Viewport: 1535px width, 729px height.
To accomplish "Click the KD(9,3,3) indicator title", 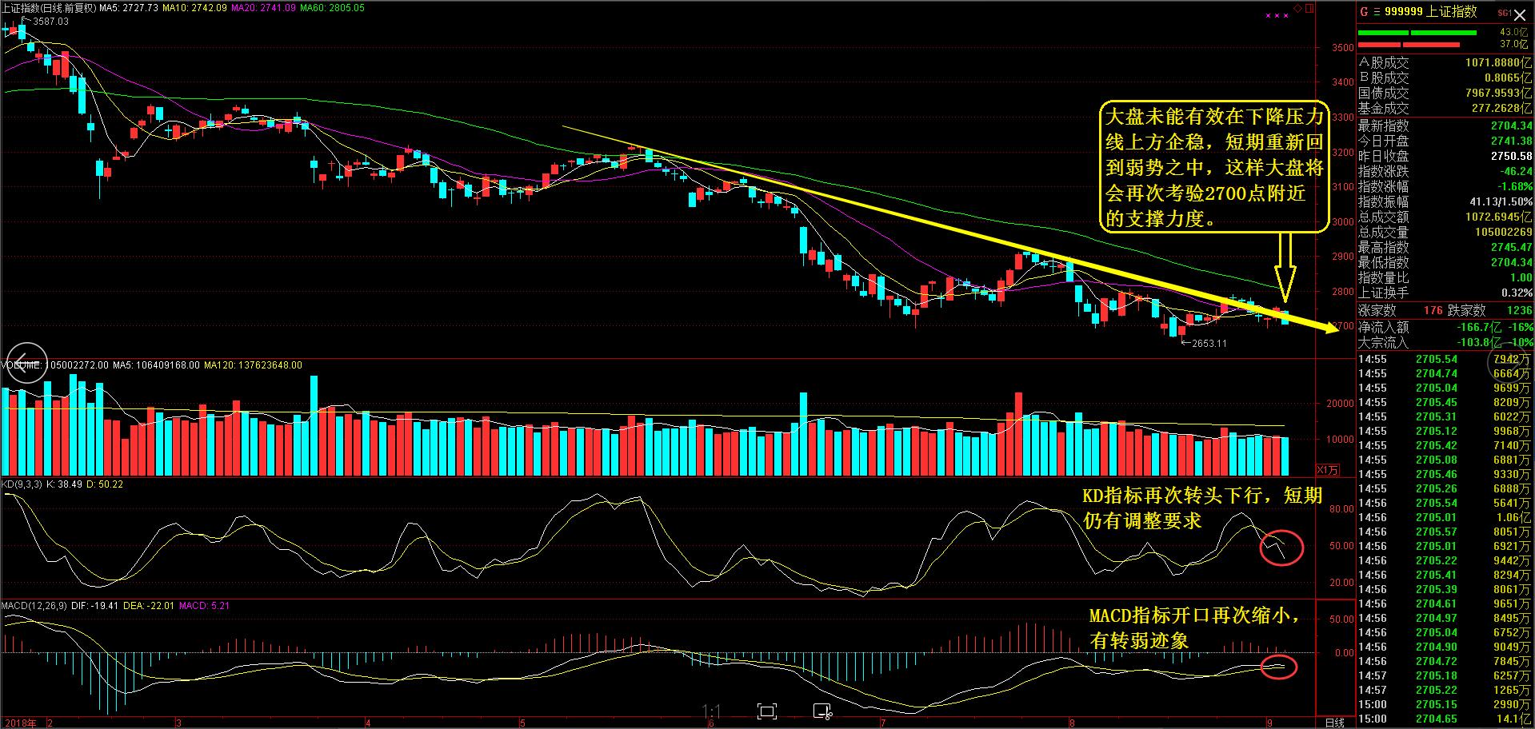I will click(x=22, y=484).
